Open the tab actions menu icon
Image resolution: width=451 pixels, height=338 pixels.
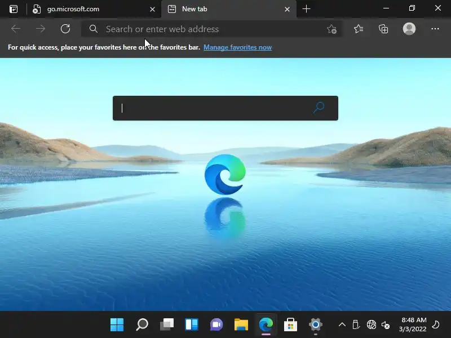click(14, 9)
